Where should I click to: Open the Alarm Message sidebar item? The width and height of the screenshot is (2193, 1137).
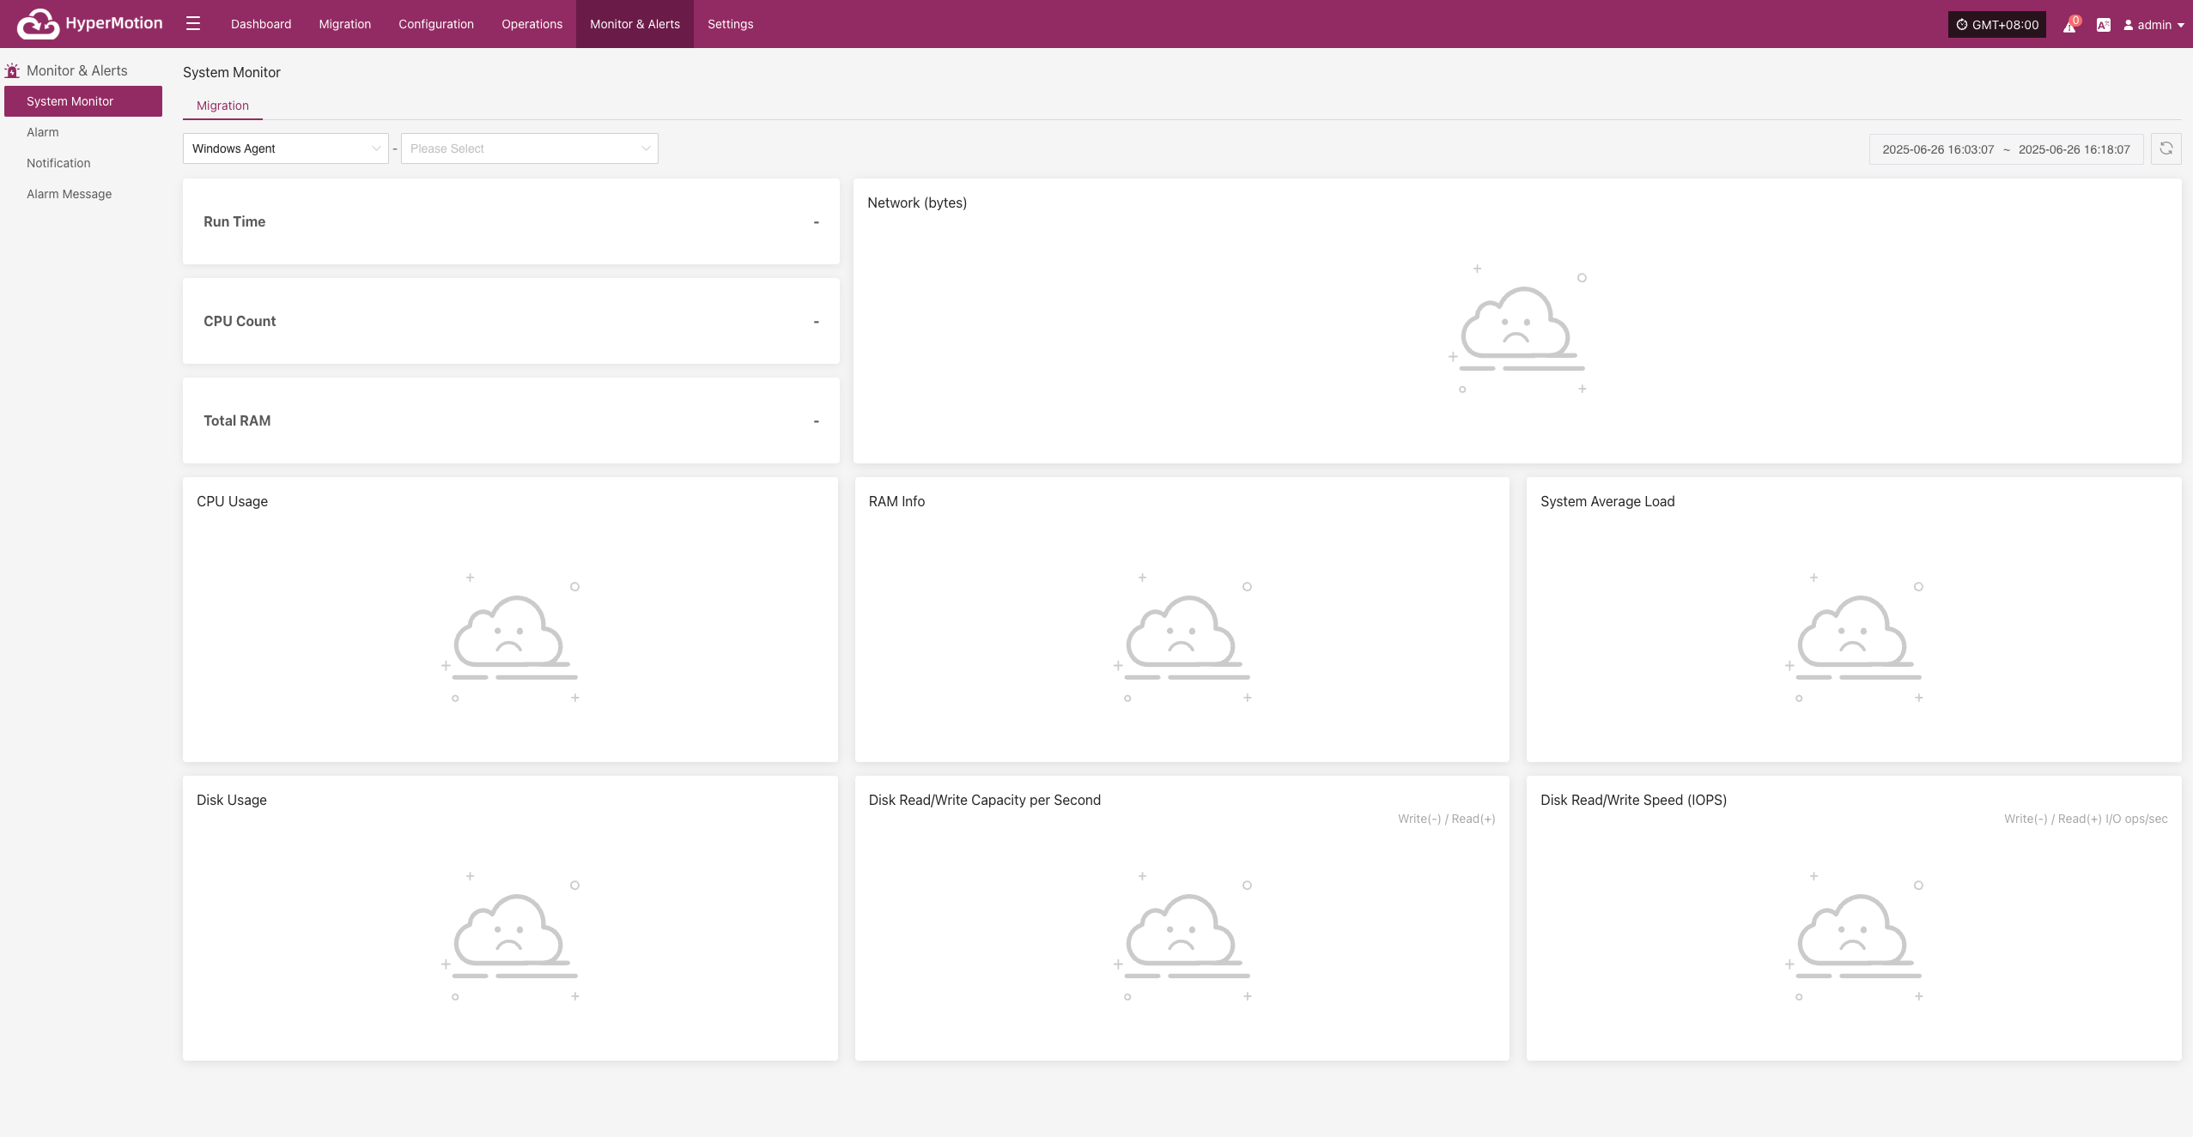click(x=83, y=194)
